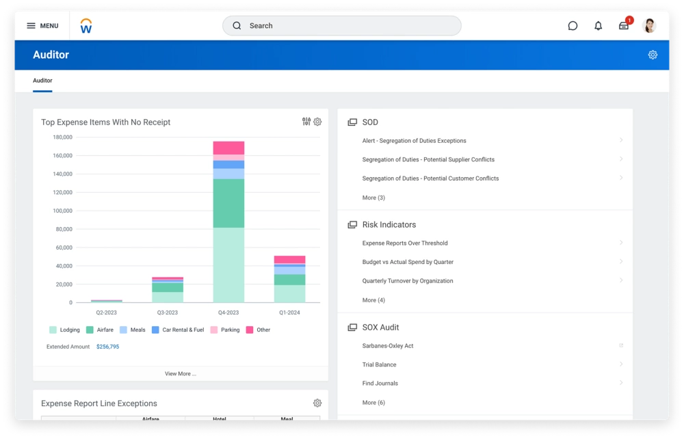Click the Workday logo icon
Screen dimensions: 684x439
click(85, 26)
